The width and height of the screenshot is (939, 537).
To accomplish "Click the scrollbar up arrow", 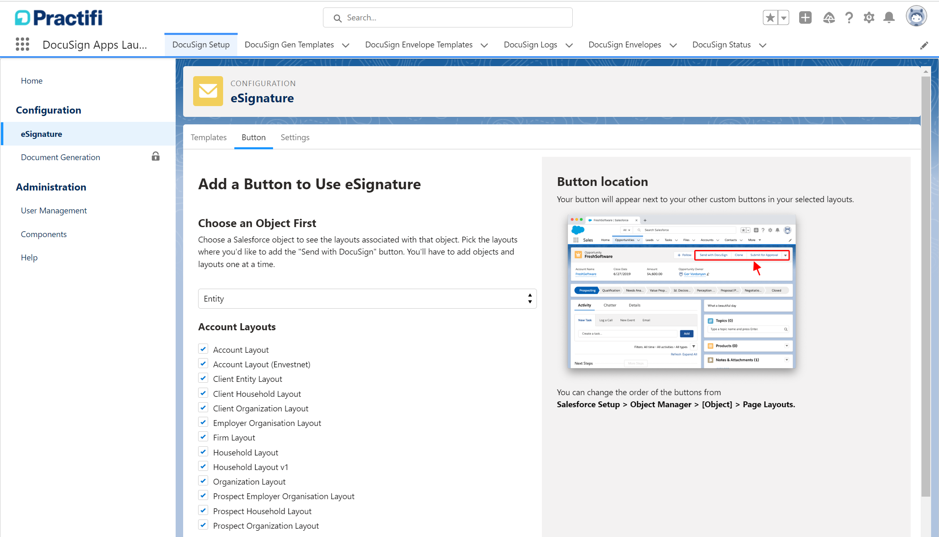I will 926,72.
